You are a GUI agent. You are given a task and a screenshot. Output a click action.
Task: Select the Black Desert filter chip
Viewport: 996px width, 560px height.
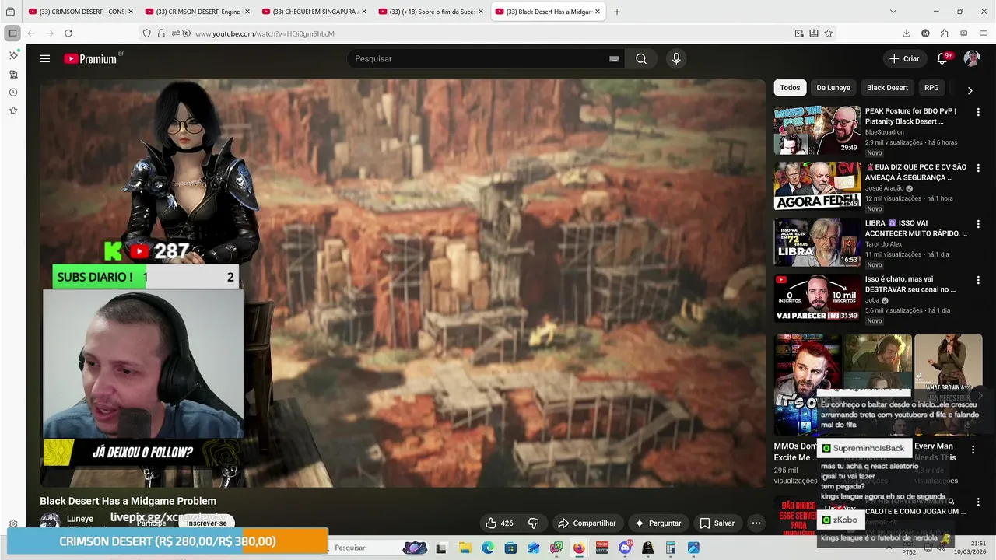[x=887, y=88]
